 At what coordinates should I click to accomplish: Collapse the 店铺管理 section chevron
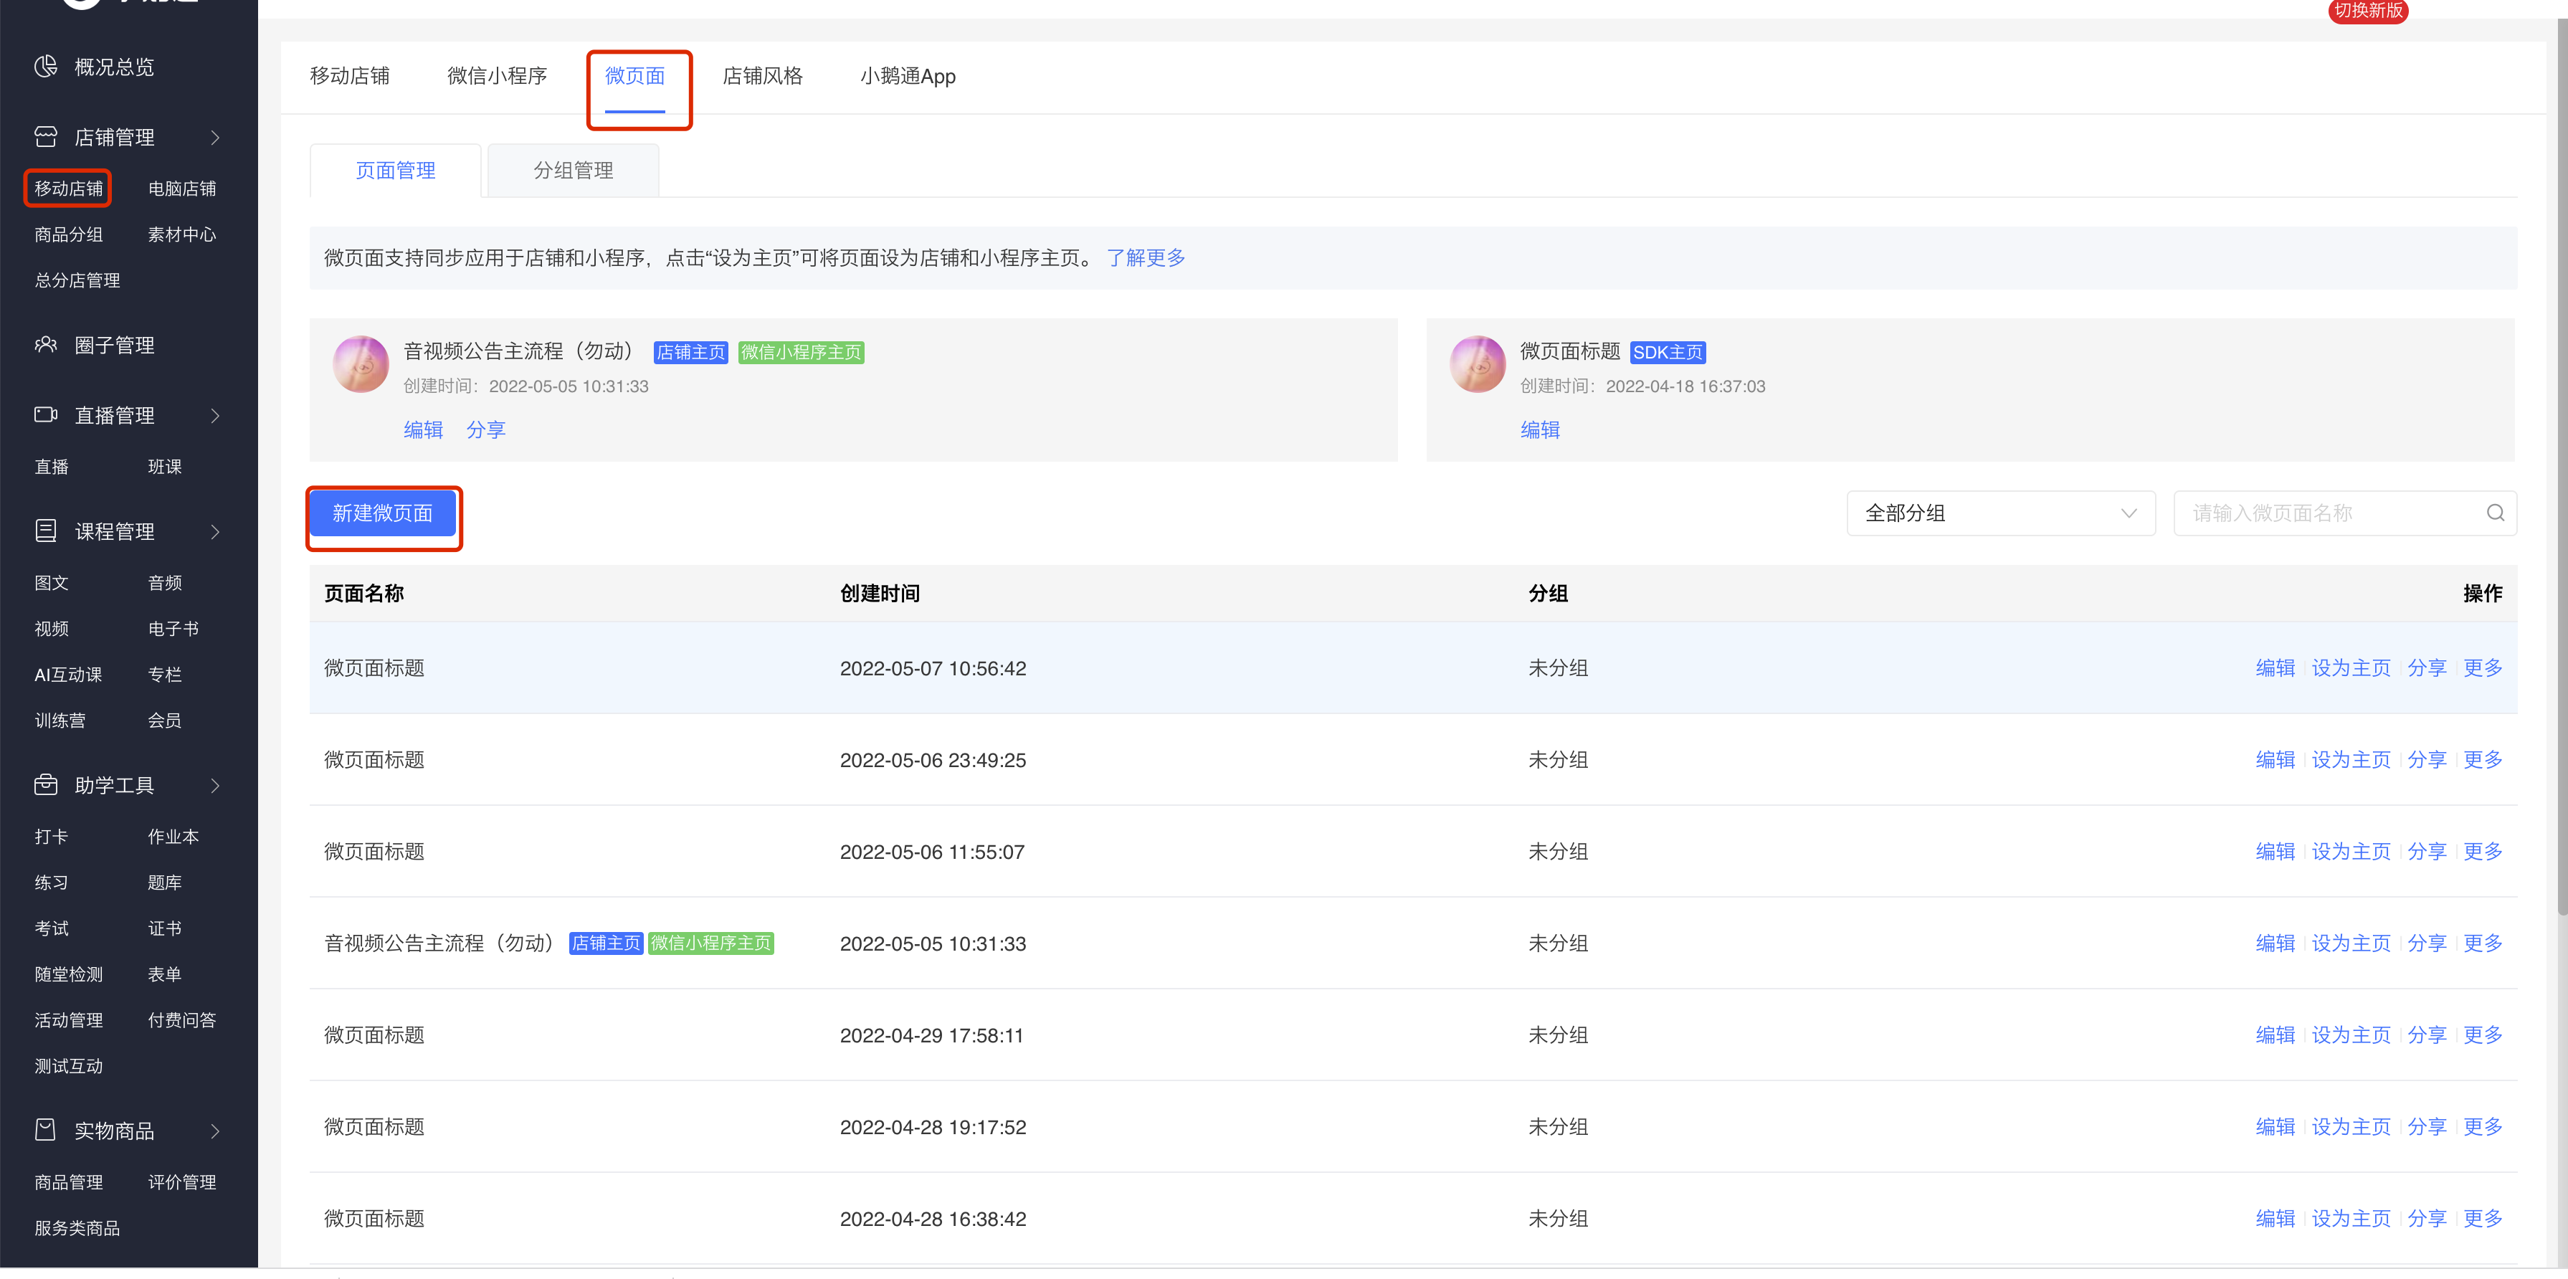point(215,138)
